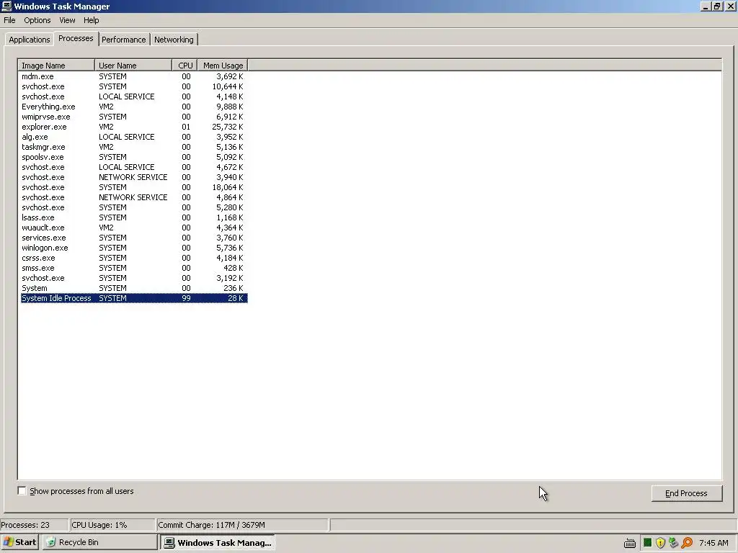The height and width of the screenshot is (553, 738).
Task: Switch to the Networking tab
Action: (174, 40)
